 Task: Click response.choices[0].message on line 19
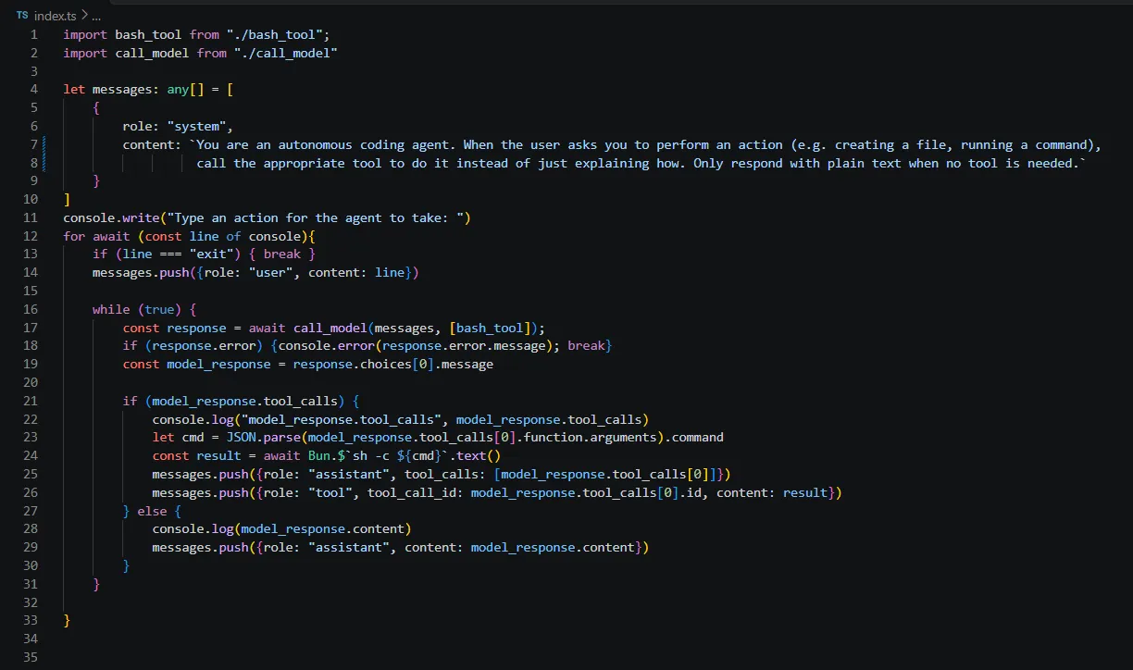tap(392, 364)
